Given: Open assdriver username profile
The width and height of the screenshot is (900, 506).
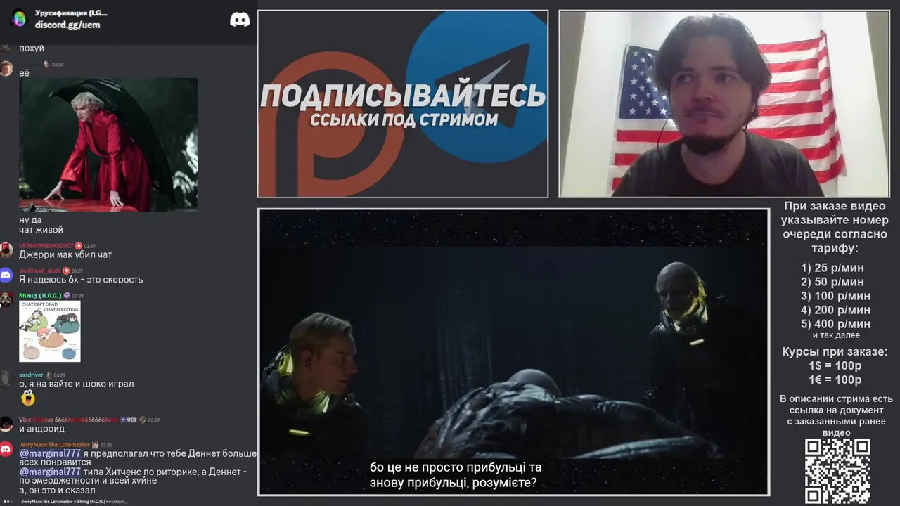Looking at the screenshot, I should pyautogui.click(x=31, y=375).
